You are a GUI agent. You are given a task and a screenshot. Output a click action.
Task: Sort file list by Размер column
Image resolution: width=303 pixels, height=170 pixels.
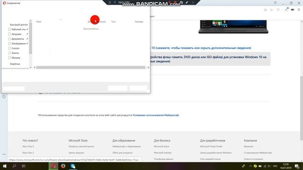[x=139, y=22]
